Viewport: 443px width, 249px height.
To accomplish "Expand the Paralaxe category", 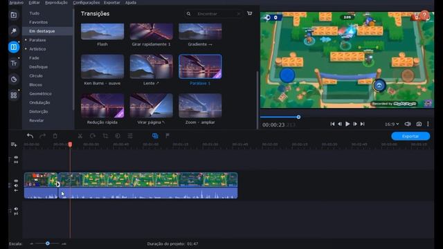I will click(26, 40).
